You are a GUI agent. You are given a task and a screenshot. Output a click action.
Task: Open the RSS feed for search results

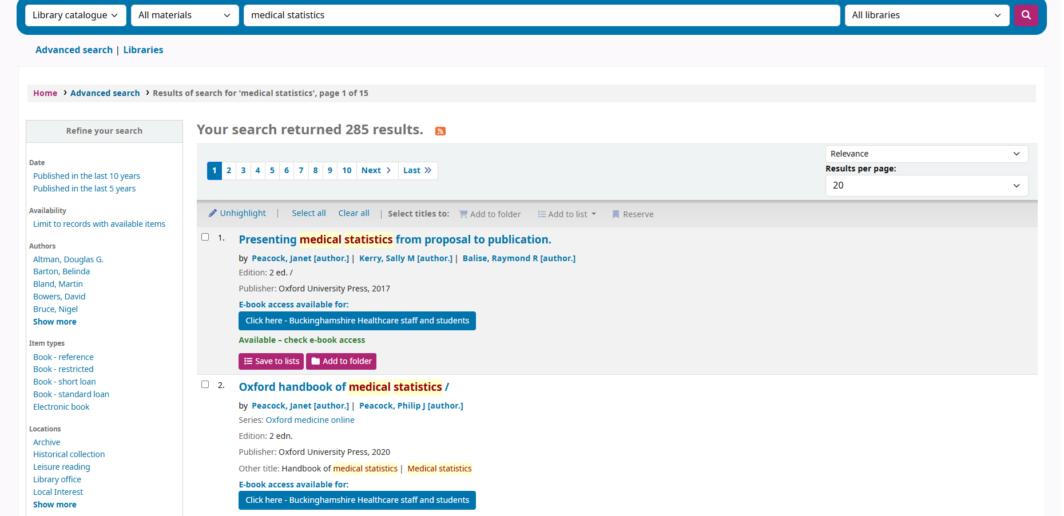[x=440, y=131]
